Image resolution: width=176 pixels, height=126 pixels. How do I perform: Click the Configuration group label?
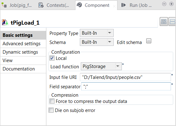coord(65,52)
